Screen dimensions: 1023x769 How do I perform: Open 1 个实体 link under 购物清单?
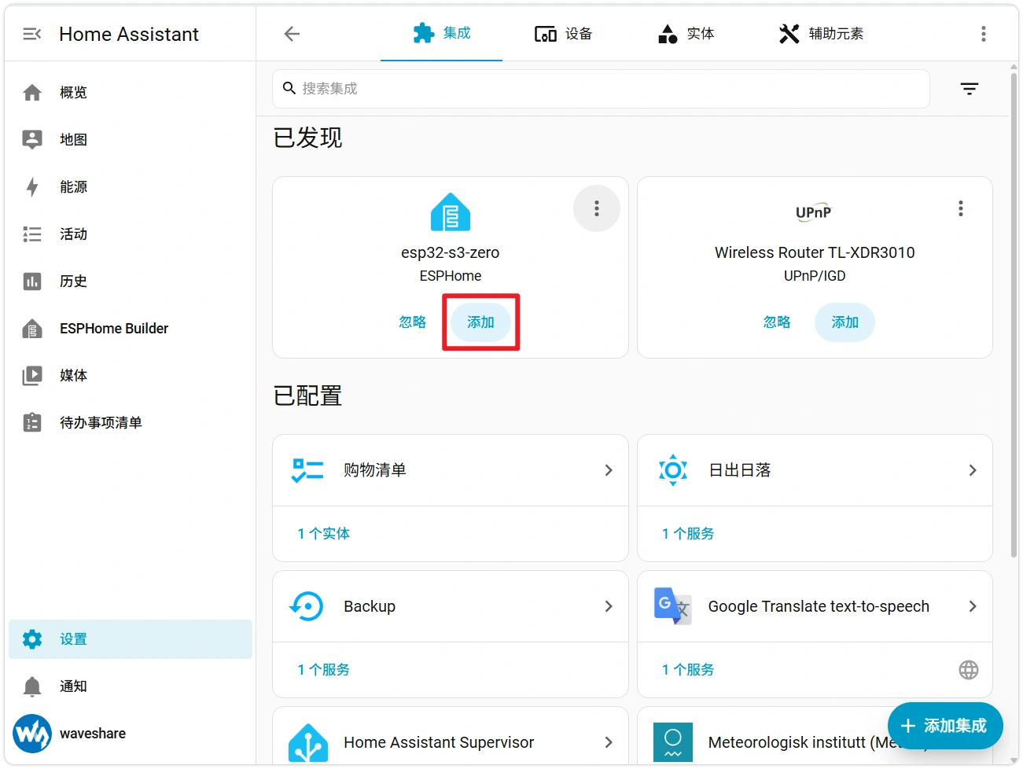click(x=323, y=534)
